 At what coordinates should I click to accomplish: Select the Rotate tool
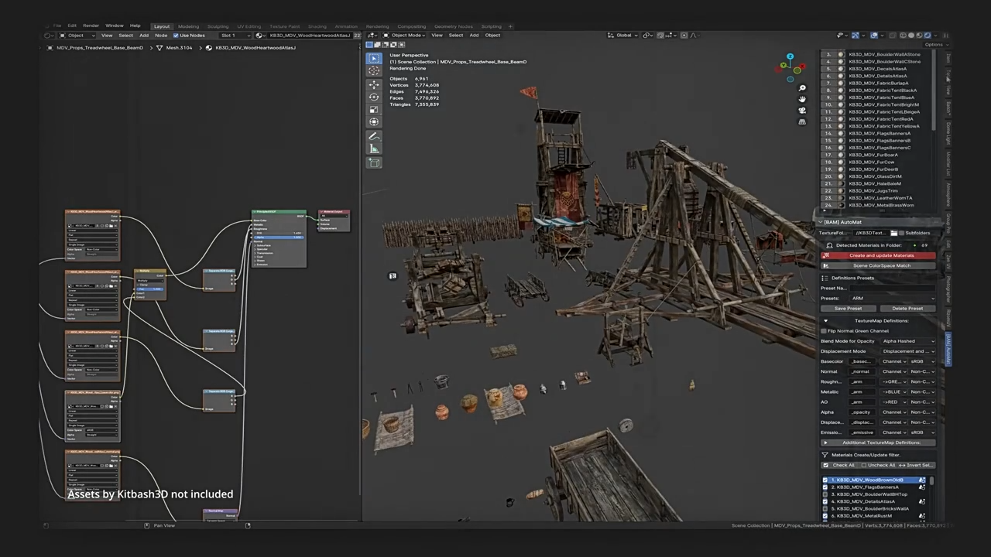click(374, 97)
